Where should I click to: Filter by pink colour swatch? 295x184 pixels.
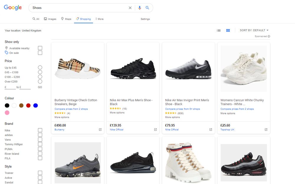pyautogui.click(x=7, y=113)
